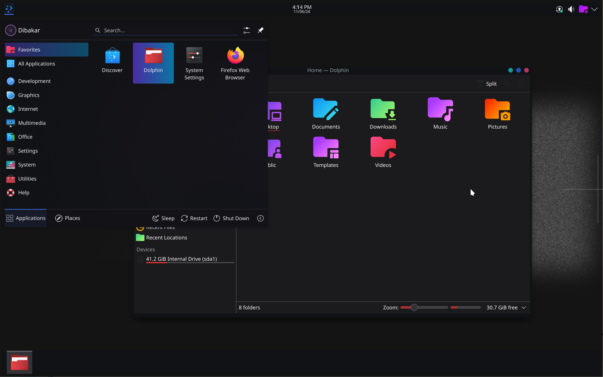
Task: Click the search icon in Dolphin's toolbar
Action: [507, 83]
